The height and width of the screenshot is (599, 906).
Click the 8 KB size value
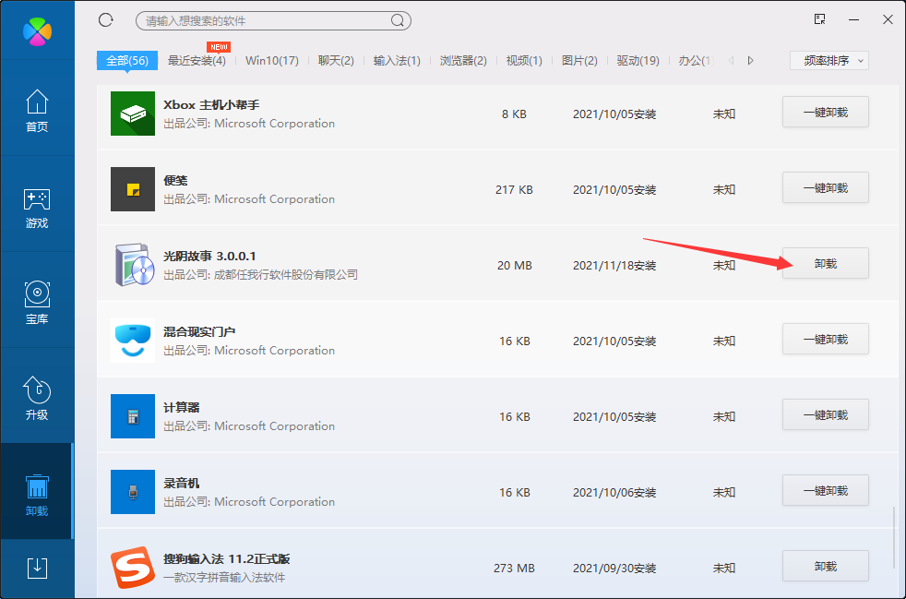[x=514, y=114]
